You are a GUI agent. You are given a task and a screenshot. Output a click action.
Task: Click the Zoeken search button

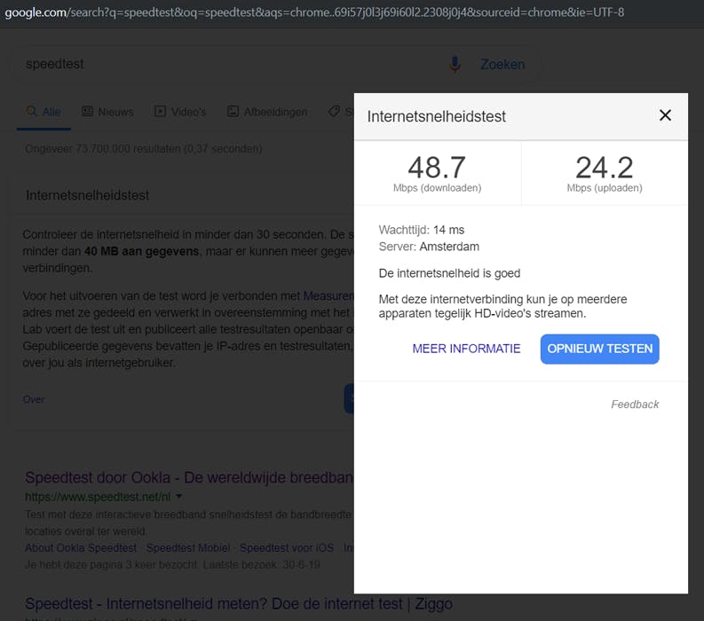click(502, 64)
